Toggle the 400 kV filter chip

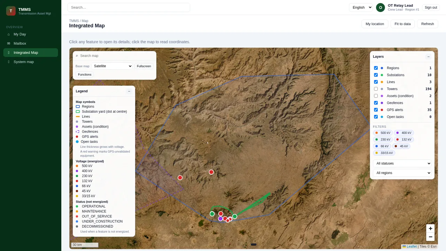tap(404, 133)
